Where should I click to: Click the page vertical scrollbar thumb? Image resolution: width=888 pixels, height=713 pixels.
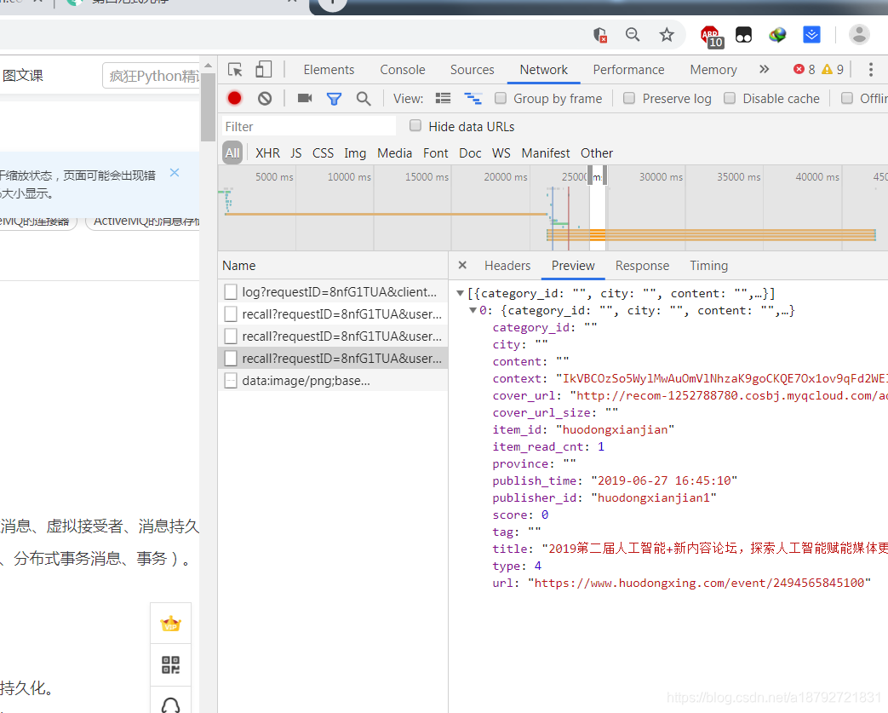coord(208,106)
